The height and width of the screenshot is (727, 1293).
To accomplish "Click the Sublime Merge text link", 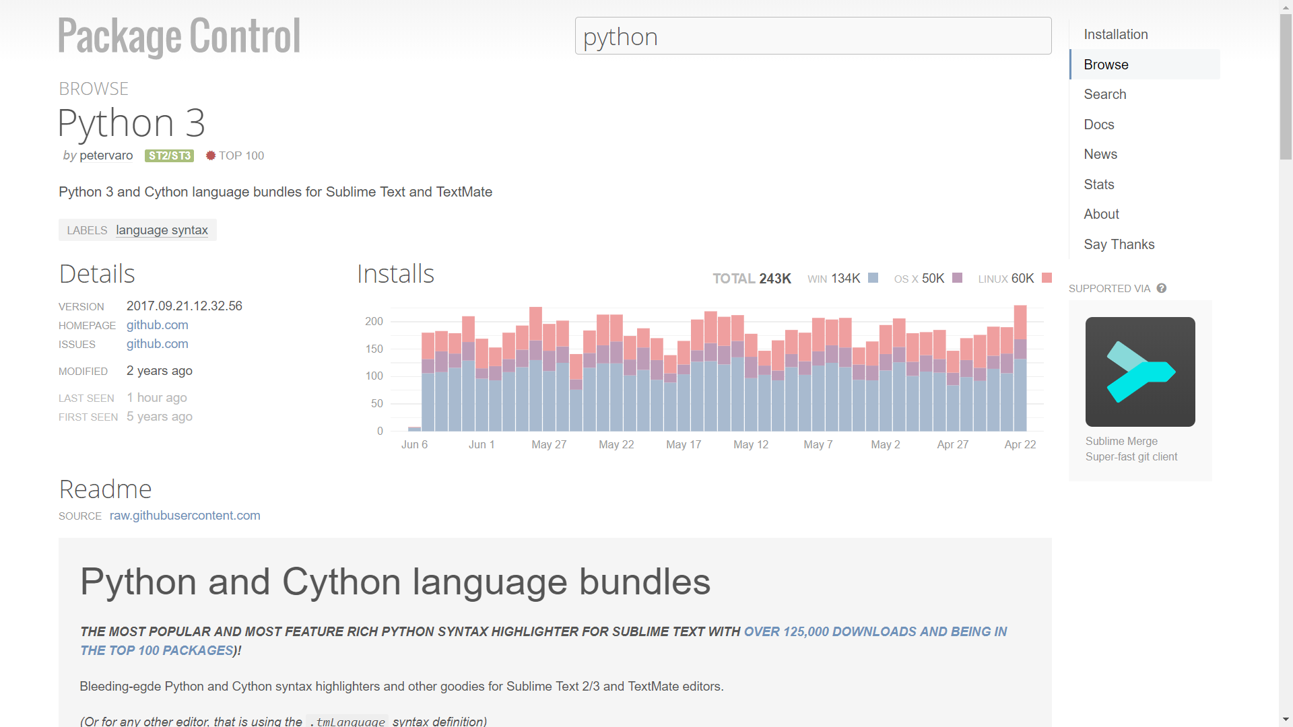I will pos(1121,441).
